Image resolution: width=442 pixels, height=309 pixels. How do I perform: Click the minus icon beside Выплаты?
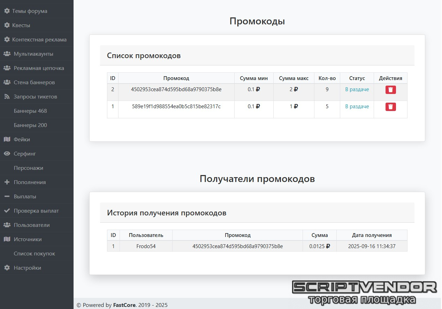(7, 197)
